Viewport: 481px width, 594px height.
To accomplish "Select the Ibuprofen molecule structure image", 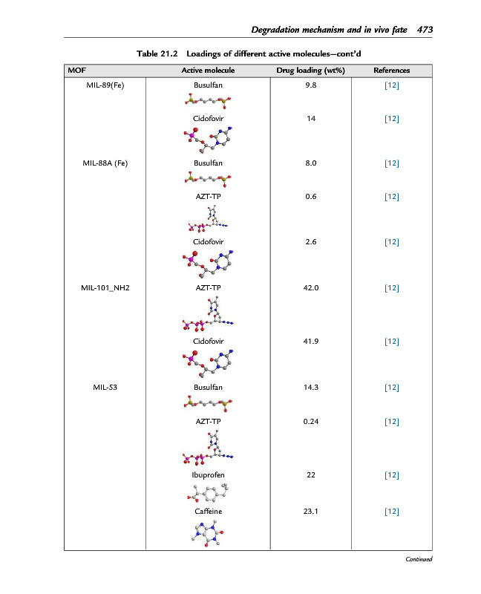I will (208, 492).
